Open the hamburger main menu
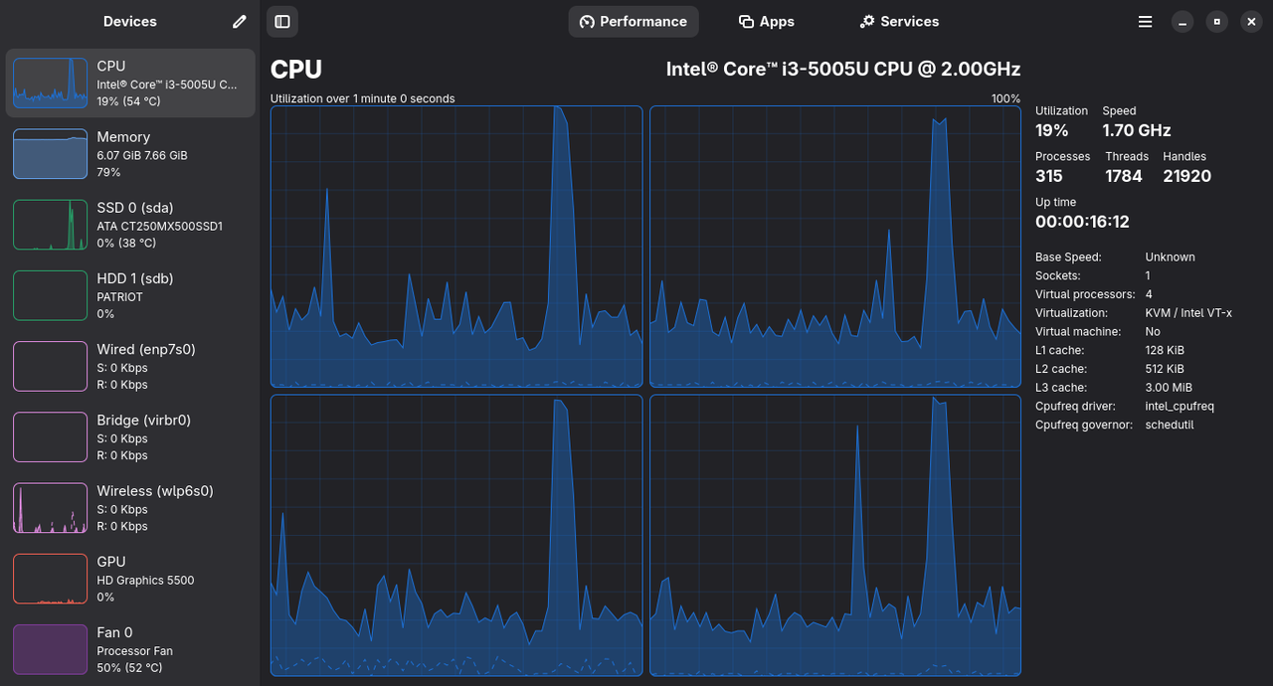The height and width of the screenshot is (686, 1273). click(1146, 21)
